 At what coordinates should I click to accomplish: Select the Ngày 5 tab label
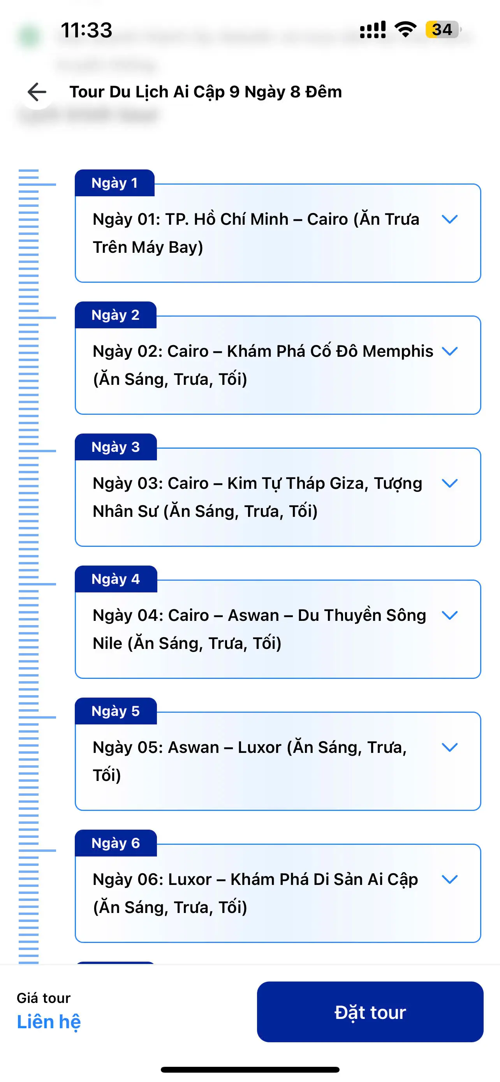tap(115, 711)
